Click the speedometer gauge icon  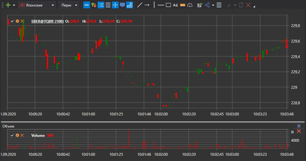click(190, 5)
